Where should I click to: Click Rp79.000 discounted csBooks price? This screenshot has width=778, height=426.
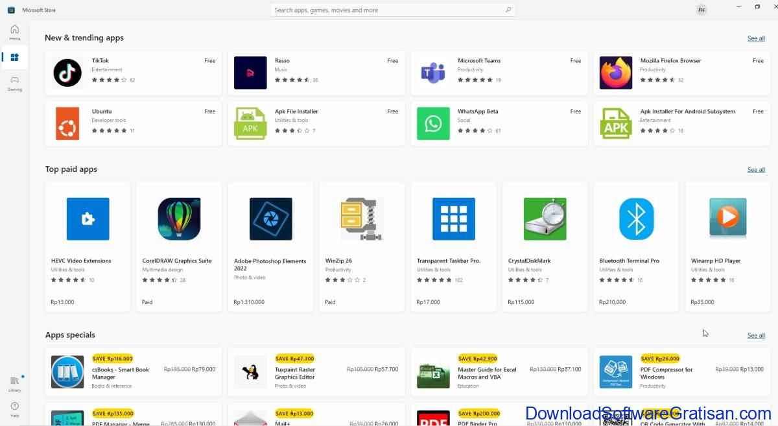tap(203, 369)
